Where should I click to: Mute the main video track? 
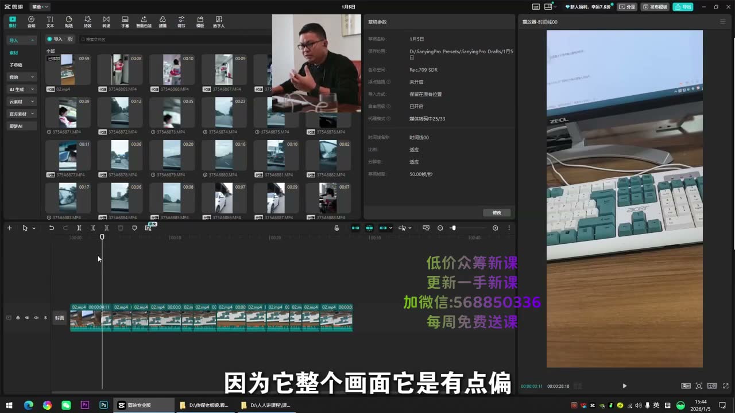tap(36, 317)
